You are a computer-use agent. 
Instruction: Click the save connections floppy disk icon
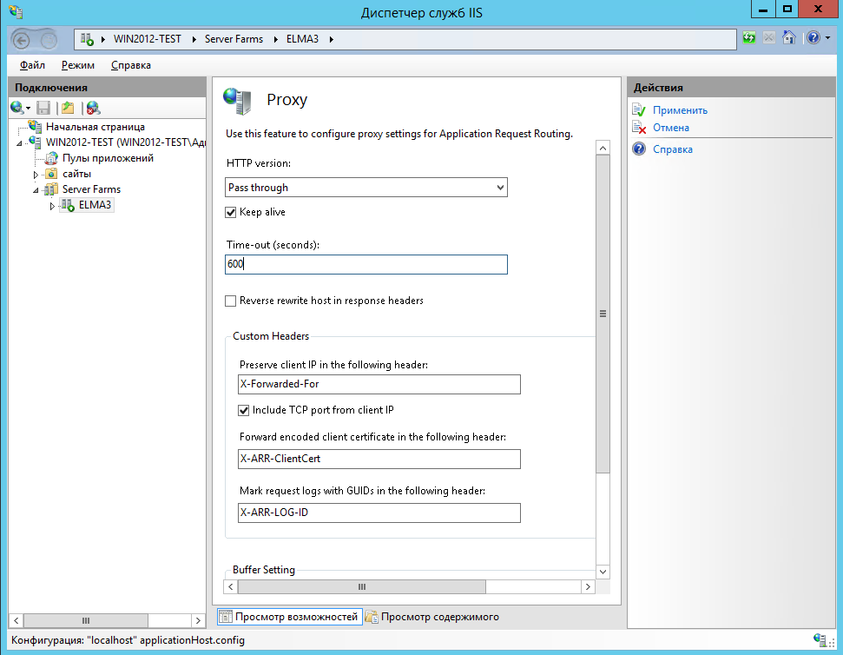tap(43, 108)
